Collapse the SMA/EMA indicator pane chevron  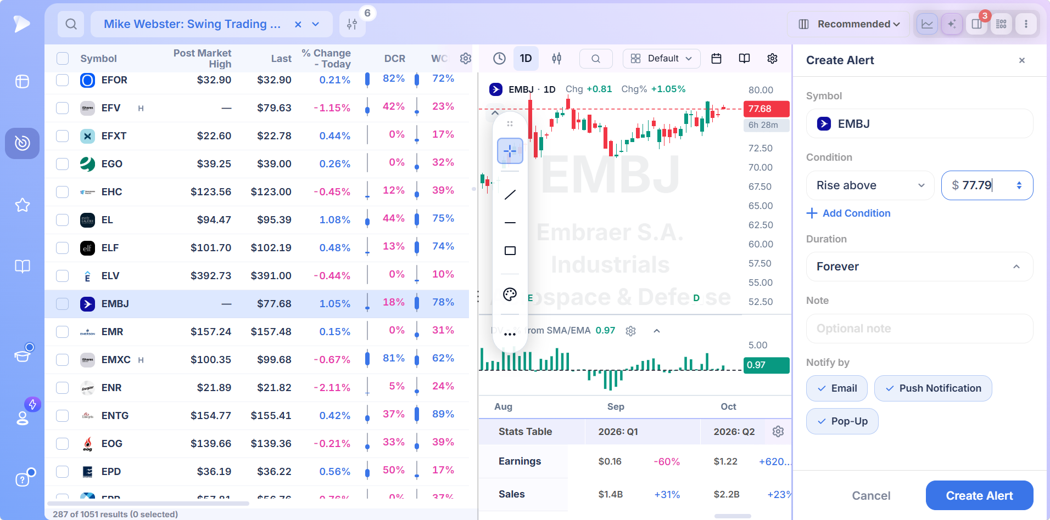click(657, 331)
